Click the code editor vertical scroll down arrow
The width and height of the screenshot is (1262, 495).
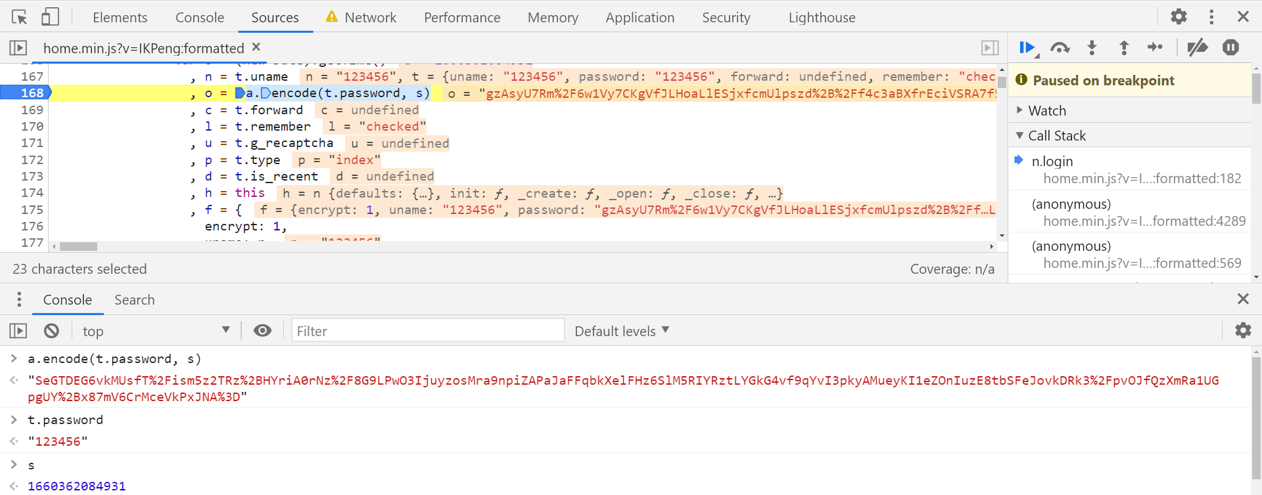[1002, 236]
